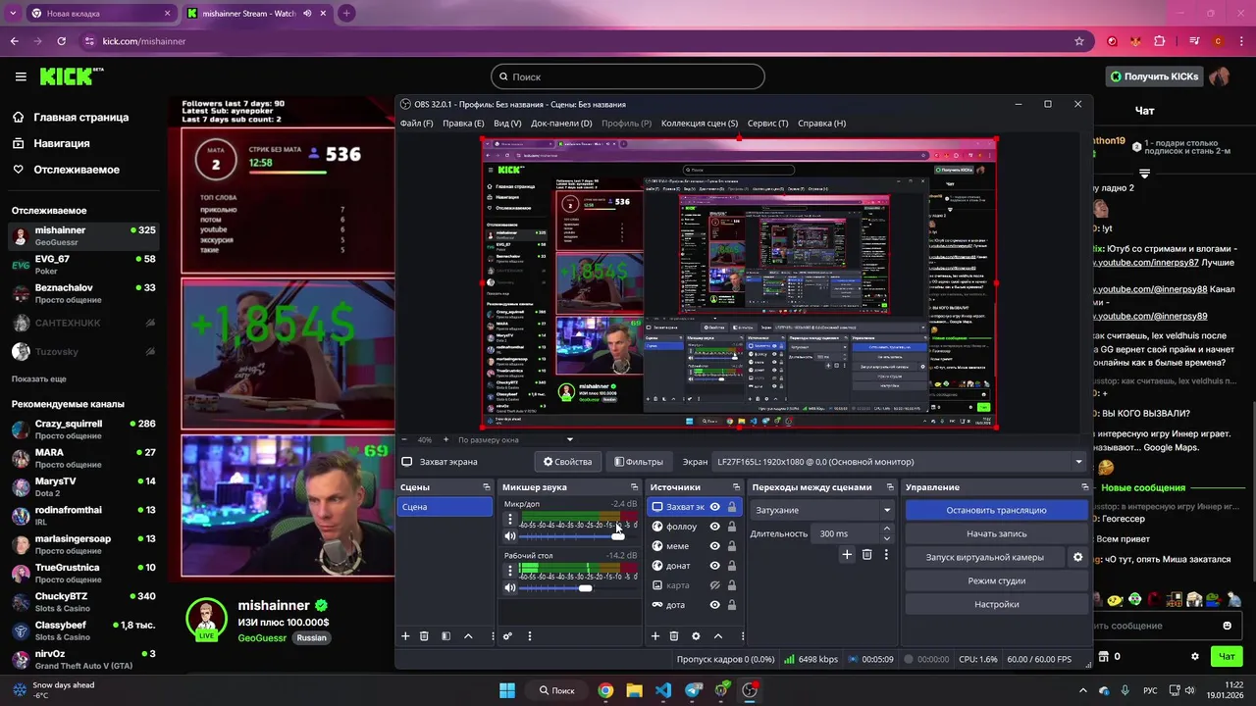Decrease transition duration with down arrow
Screen dimensions: 1256x706
point(887,538)
